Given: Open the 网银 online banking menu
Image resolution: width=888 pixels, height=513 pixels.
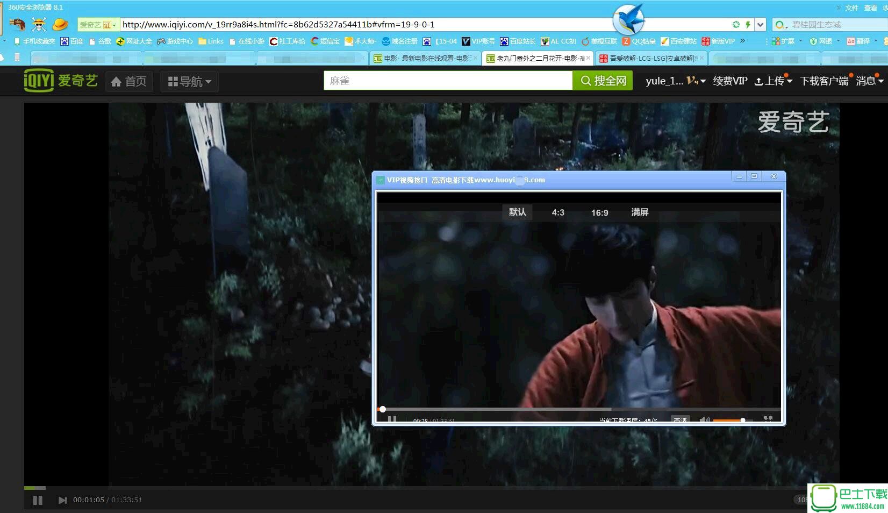Looking at the screenshot, I should 825,41.
